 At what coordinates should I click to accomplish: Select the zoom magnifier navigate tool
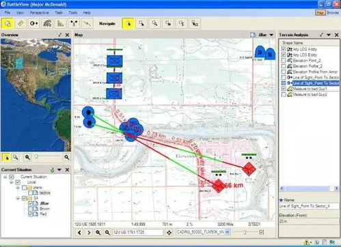click(155, 24)
